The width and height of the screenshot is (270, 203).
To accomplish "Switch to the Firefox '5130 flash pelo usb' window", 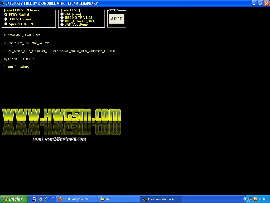I will (x=77, y=199).
